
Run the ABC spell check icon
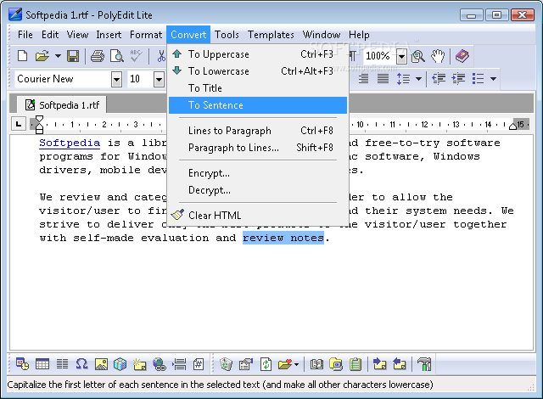[x=136, y=56]
